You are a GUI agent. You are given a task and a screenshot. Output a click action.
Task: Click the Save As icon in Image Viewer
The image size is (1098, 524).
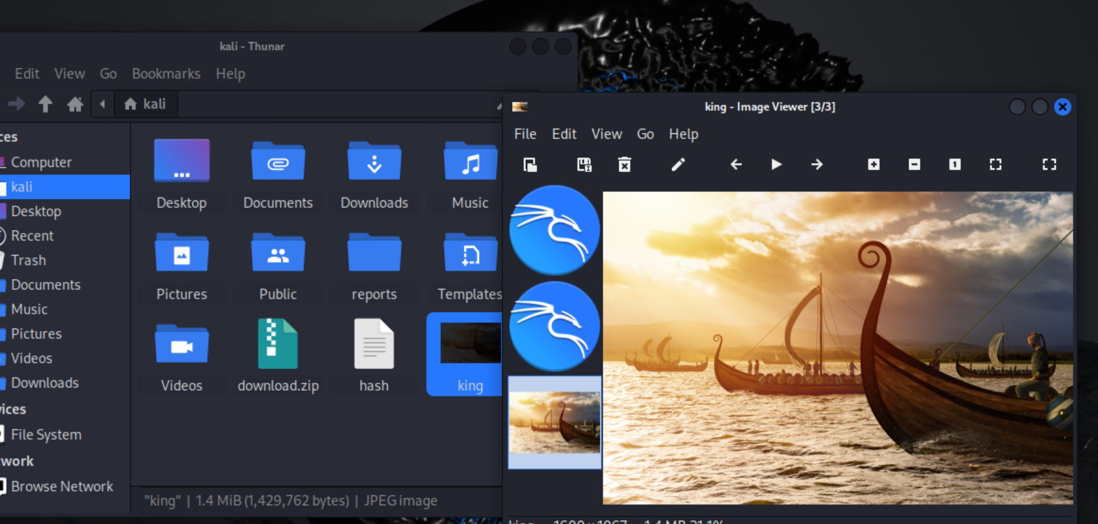coord(585,165)
